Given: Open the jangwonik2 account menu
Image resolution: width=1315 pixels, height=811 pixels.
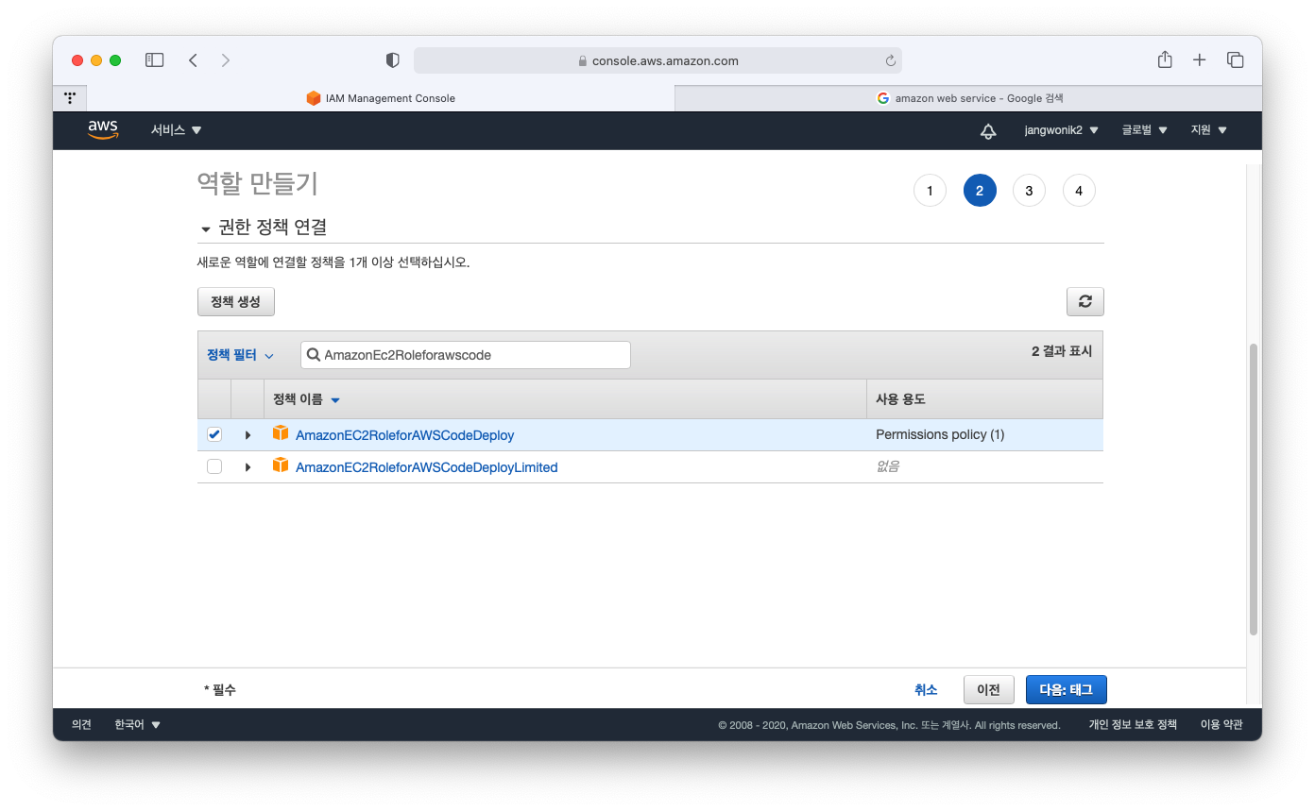Looking at the screenshot, I should (x=1062, y=130).
